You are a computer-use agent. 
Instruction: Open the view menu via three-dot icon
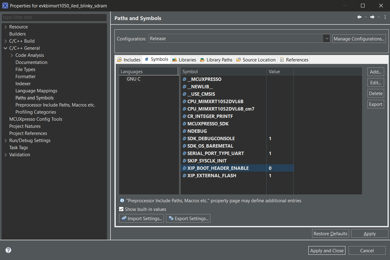(x=385, y=17)
